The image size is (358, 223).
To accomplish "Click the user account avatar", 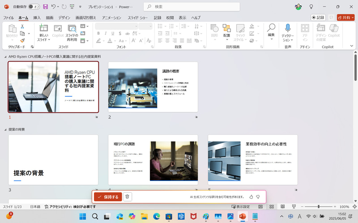I will click(x=298, y=7).
